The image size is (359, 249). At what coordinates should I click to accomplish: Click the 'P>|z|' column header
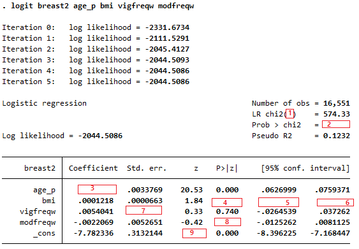click(226, 169)
